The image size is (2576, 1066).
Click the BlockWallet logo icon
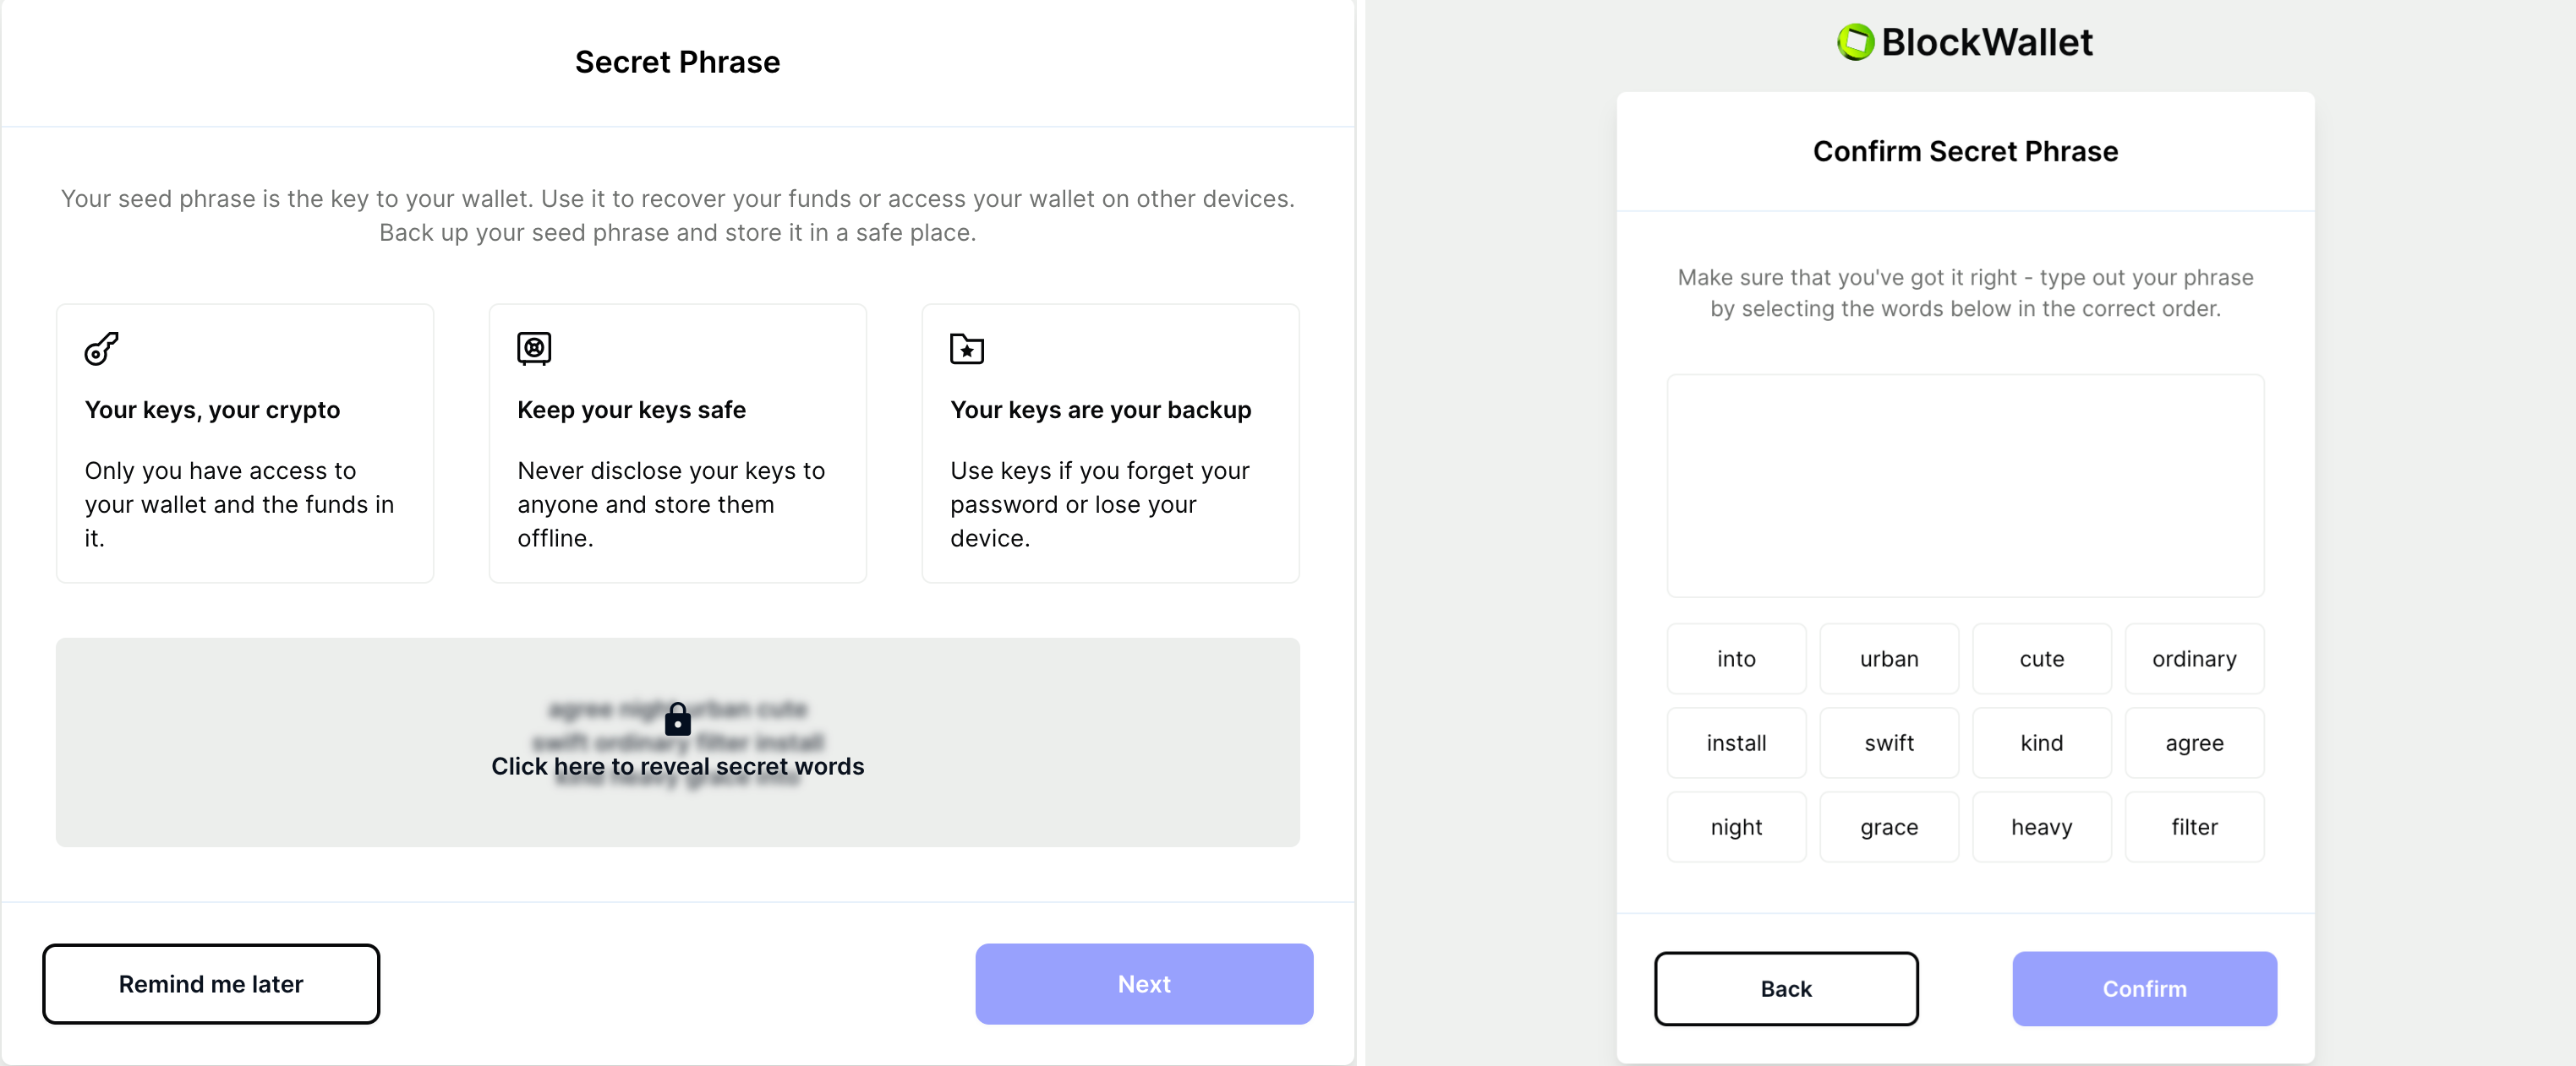(1855, 42)
